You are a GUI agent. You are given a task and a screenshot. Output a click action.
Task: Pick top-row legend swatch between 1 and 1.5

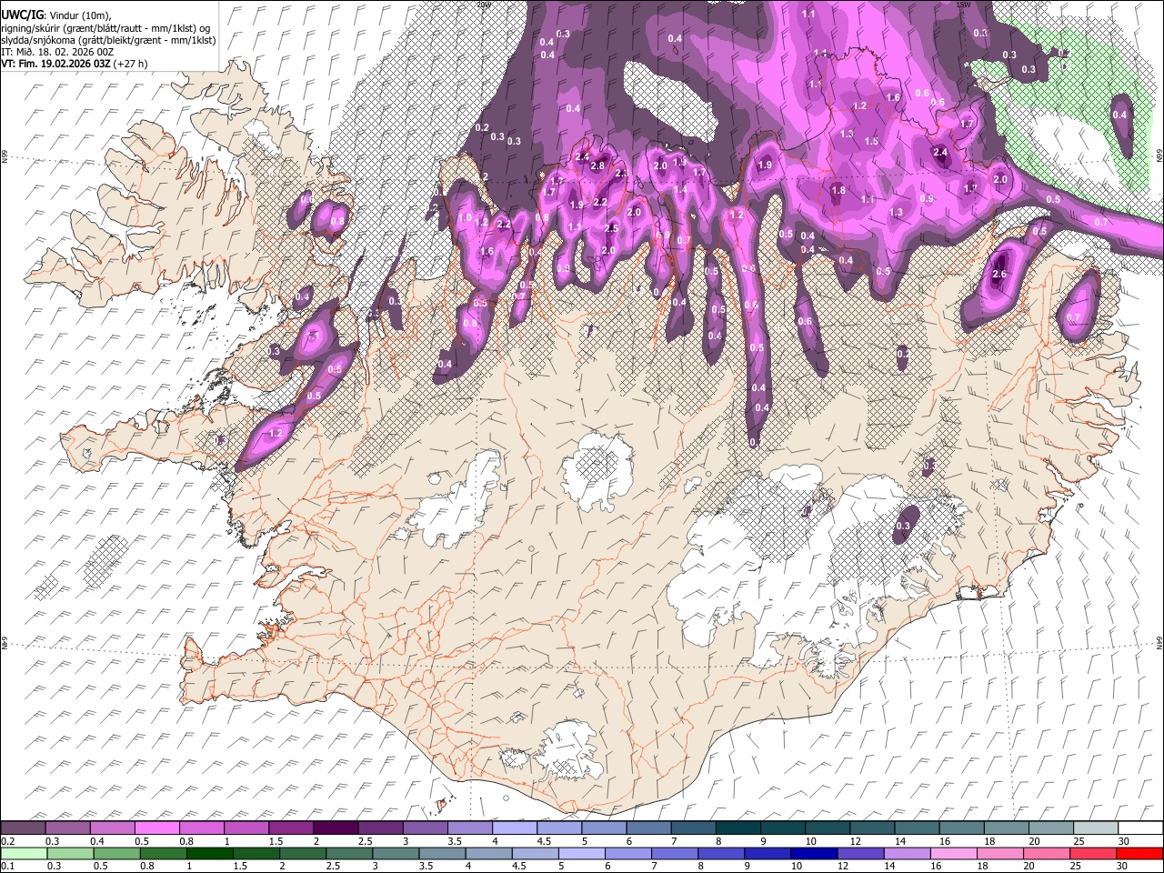tap(246, 828)
